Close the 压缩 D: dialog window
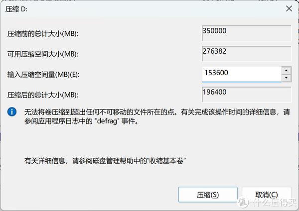This screenshot has width=299, height=211. coord(289,9)
